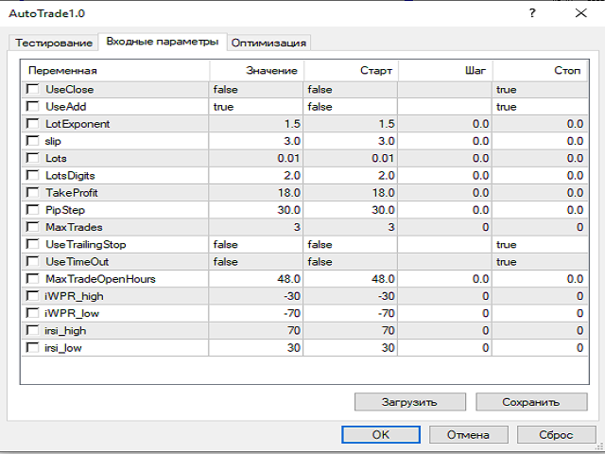Open the UseAdd start cell showing false

click(x=351, y=107)
